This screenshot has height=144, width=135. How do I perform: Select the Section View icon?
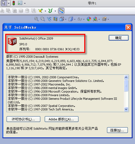[x=55, y=19]
